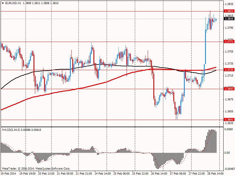Image resolution: width=235 pixels, height=176 pixels.
Task: Click the MetaTrader MetaQuotes copyright text
Action: [x=36, y=169]
